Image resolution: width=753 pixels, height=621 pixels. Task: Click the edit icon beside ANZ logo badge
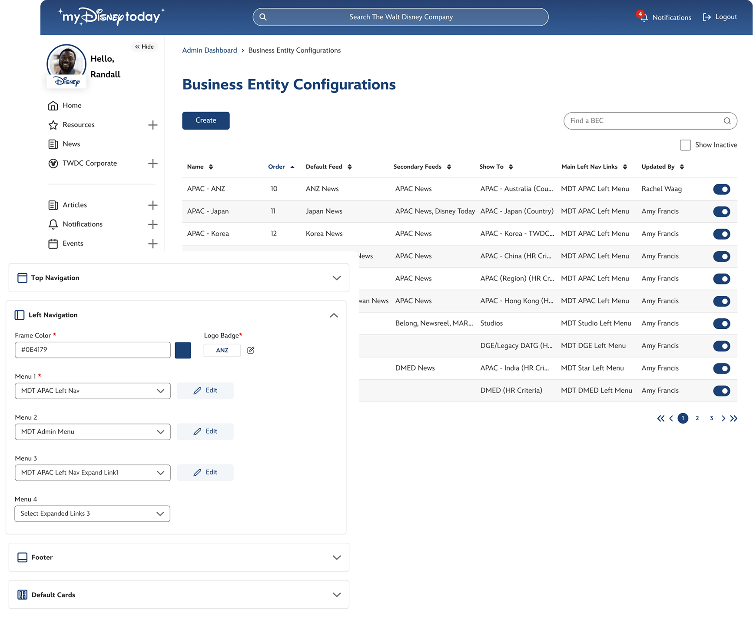click(251, 350)
